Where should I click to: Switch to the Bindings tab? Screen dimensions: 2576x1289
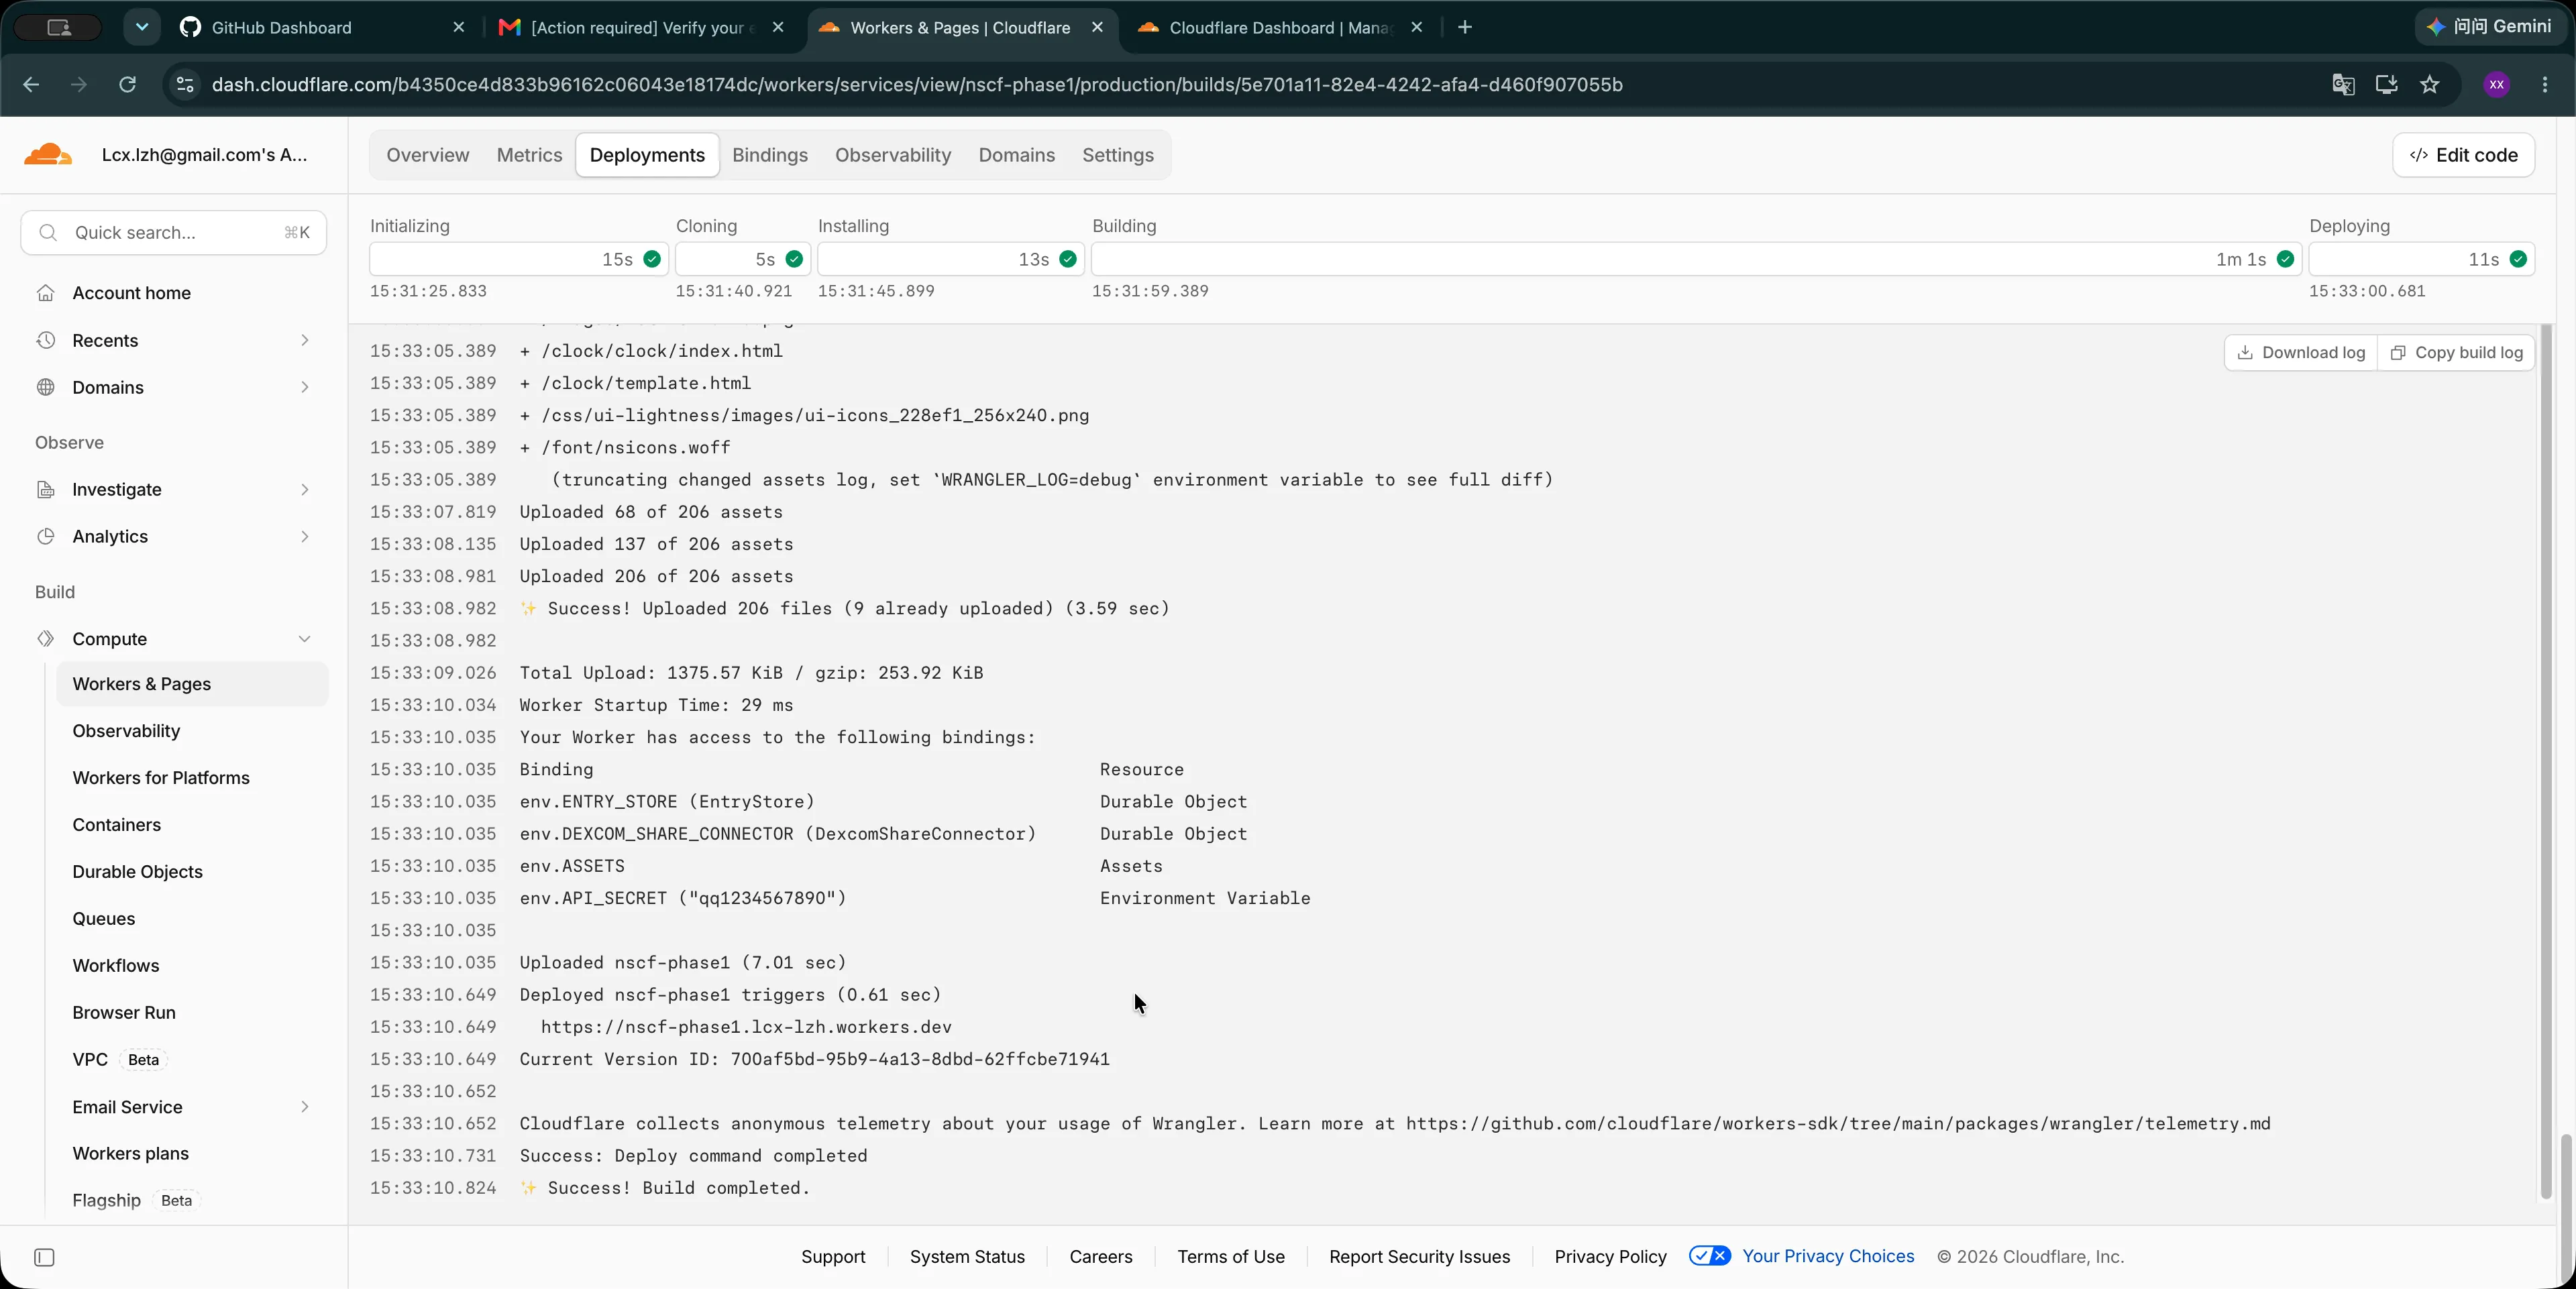coord(769,155)
